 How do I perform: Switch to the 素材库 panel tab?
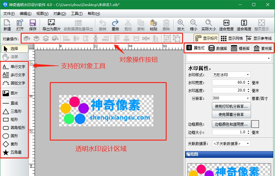(x=263, y=48)
